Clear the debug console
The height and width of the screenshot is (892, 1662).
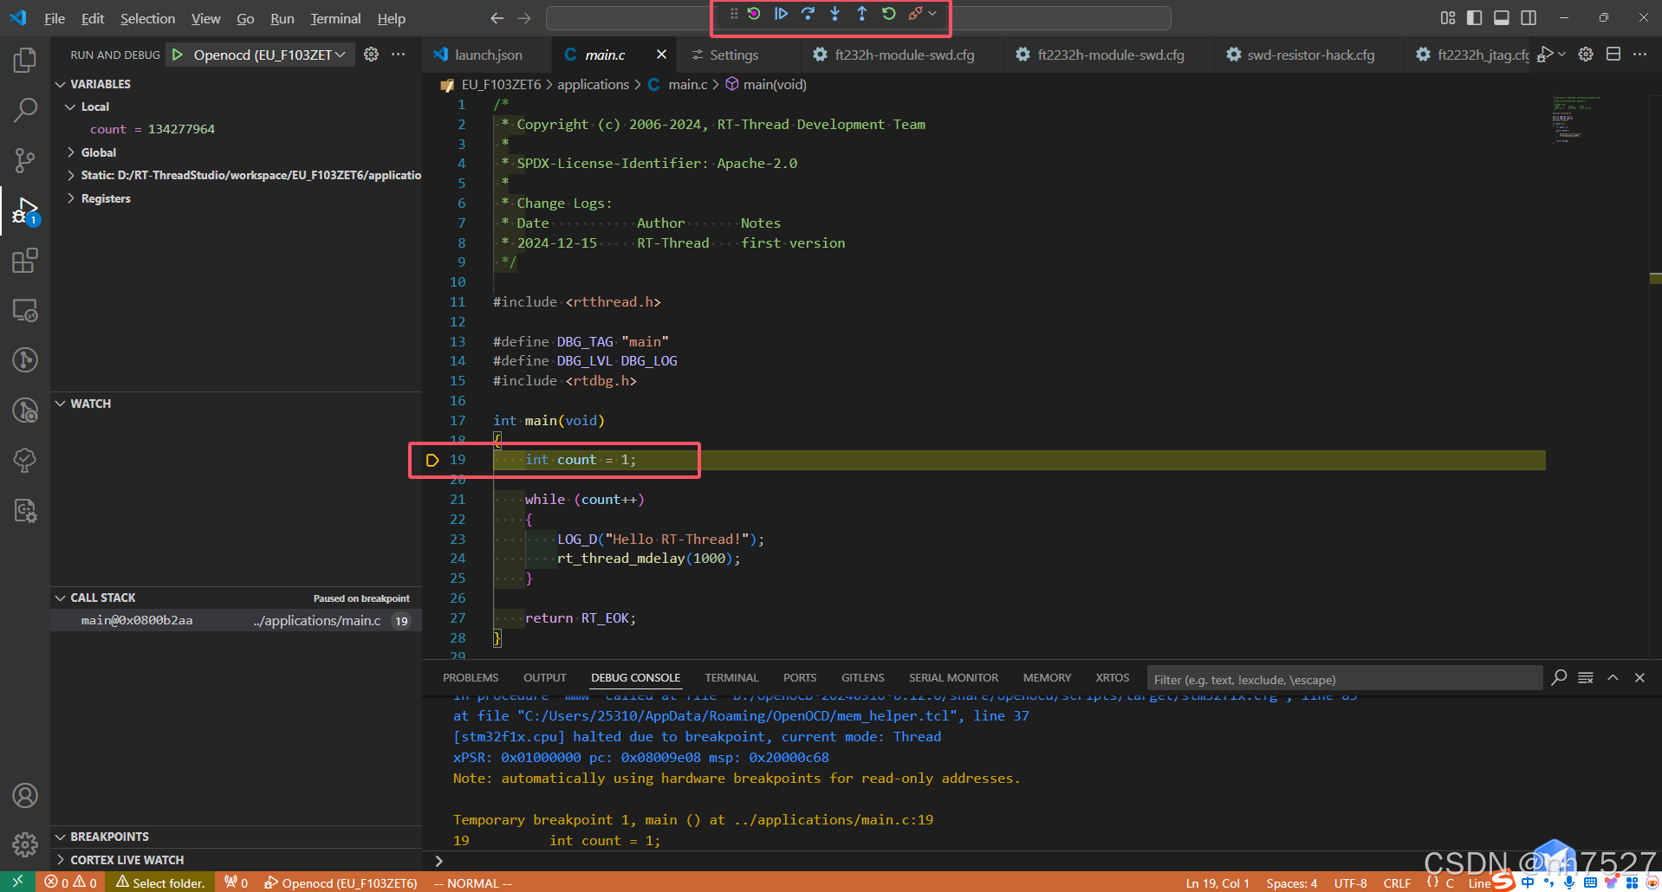pos(1586,677)
